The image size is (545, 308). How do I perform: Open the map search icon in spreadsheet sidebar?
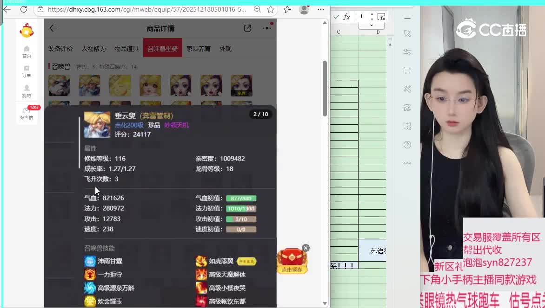click(407, 126)
